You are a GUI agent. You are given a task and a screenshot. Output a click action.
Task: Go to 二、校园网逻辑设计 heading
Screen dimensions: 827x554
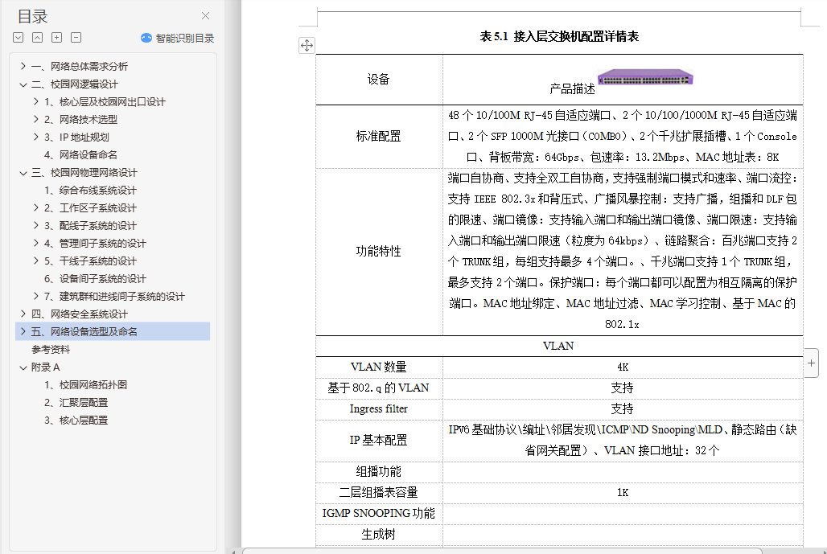point(74,84)
